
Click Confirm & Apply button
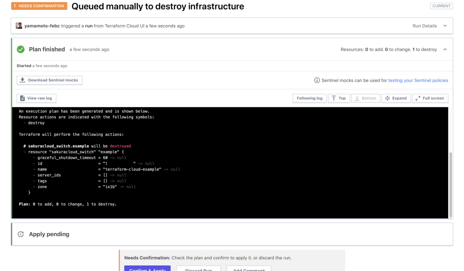(x=147, y=269)
